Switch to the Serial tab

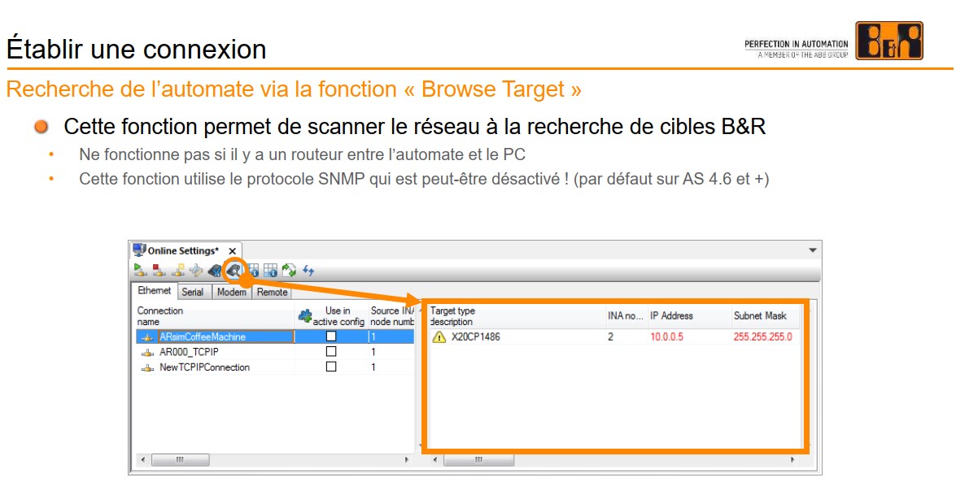(193, 293)
